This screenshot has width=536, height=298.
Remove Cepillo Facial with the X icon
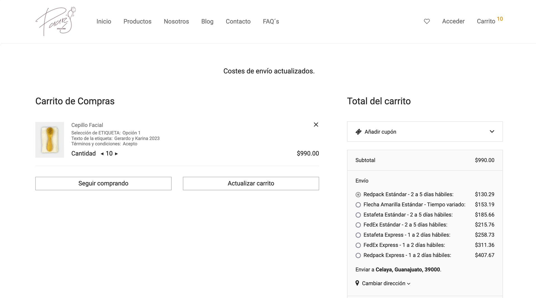(x=316, y=125)
